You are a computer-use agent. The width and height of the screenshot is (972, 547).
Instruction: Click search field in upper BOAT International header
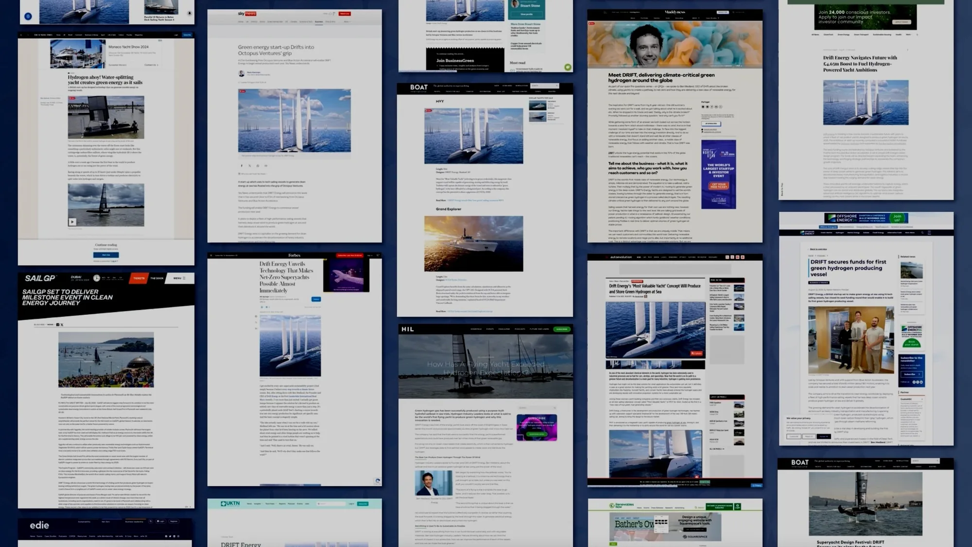(x=544, y=85)
